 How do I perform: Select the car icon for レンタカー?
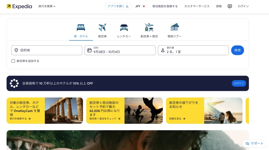124,27
